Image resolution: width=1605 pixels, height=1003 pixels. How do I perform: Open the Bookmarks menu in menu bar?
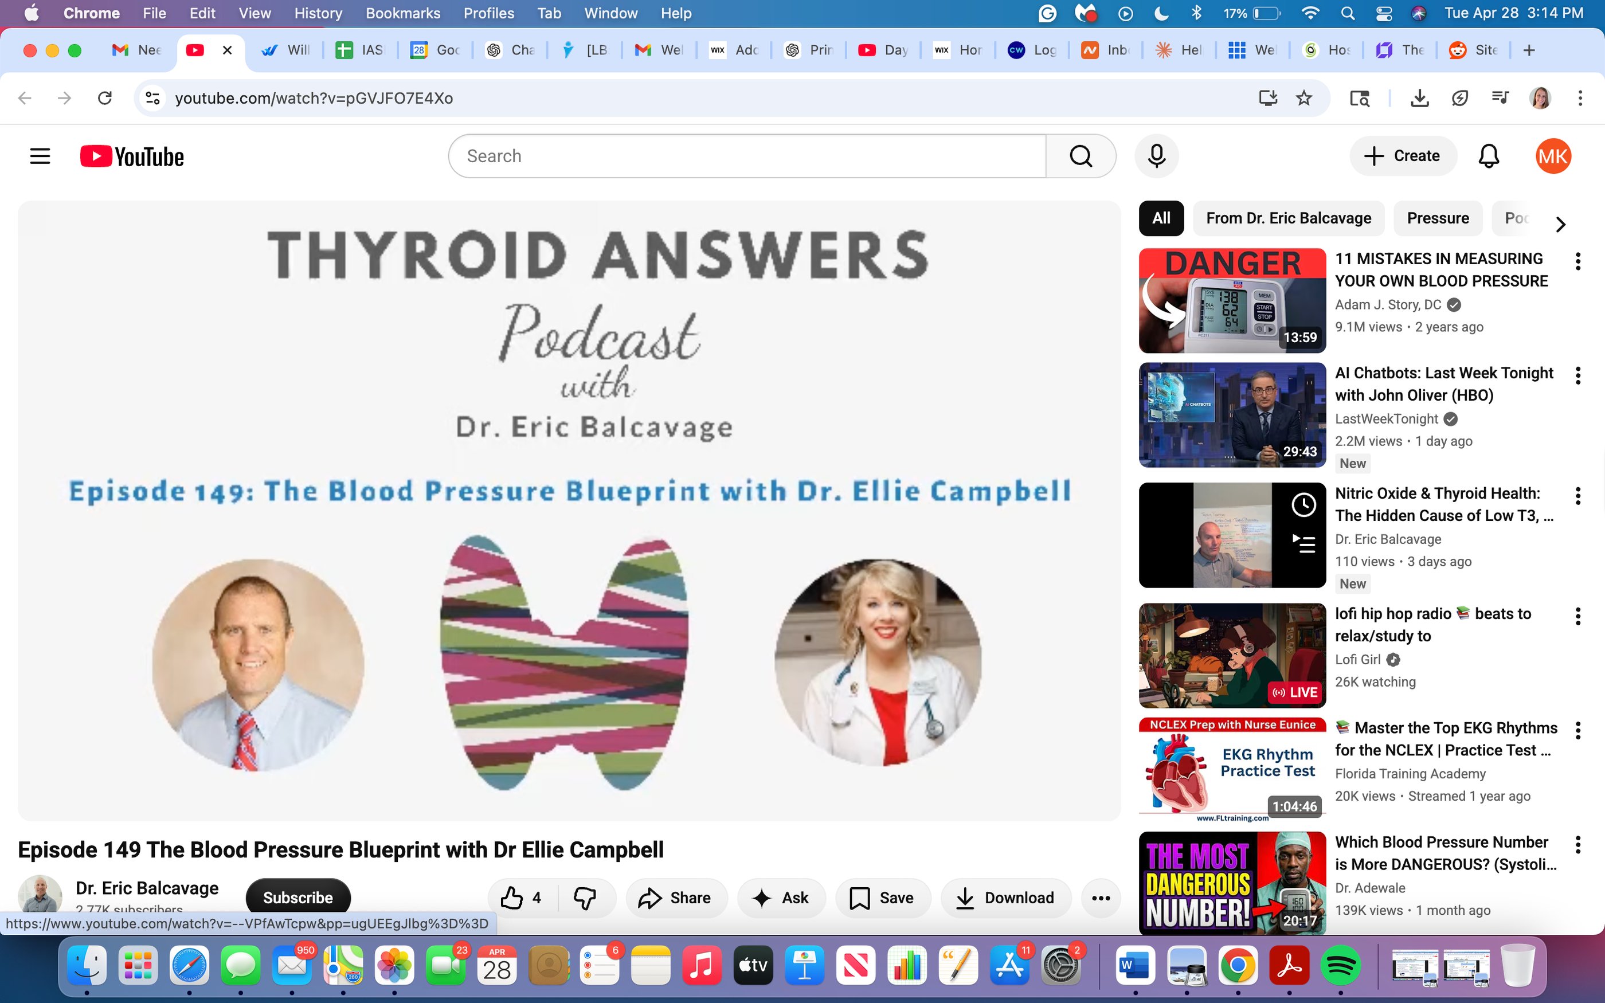point(402,13)
